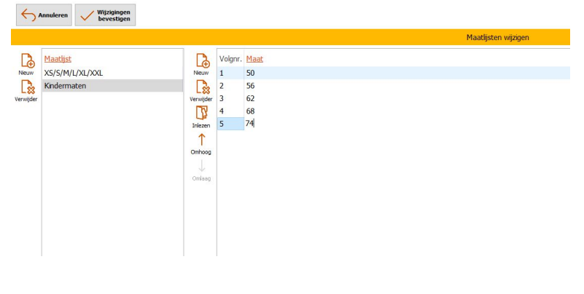This screenshot has height=294, width=584.
Task: Click the Volgnr. column header
Action: [230, 59]
